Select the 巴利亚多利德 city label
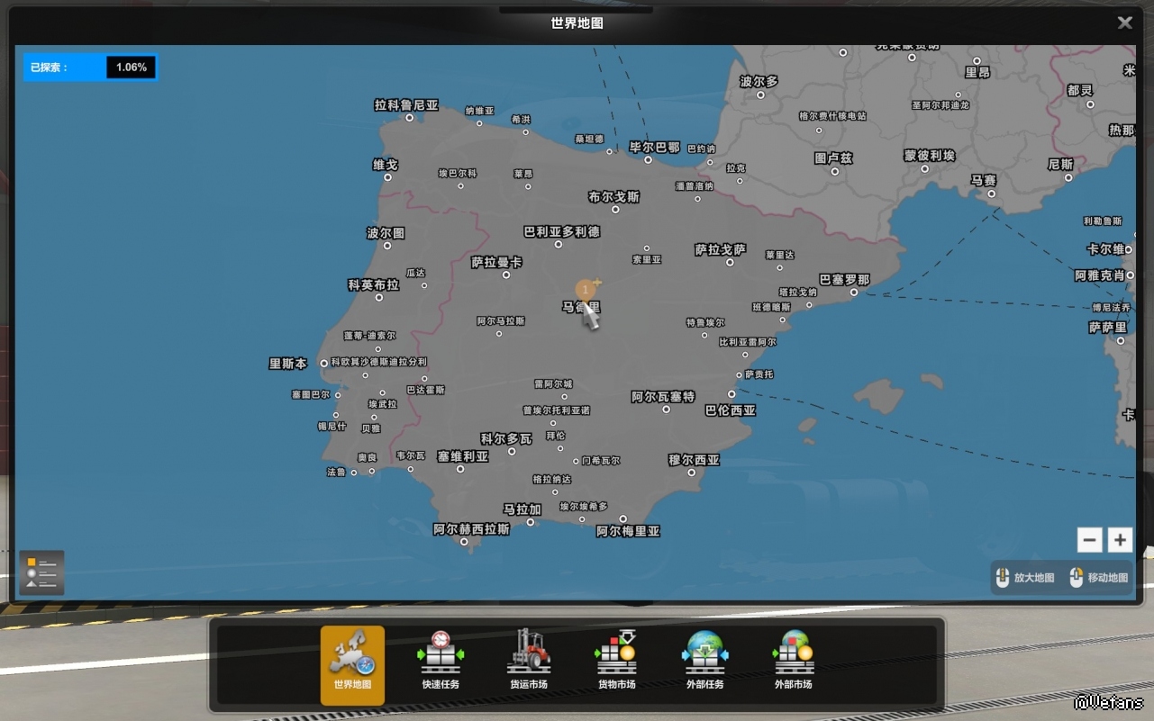The height and width of the screenshot is (721, 1154). [x=562, y=232]
